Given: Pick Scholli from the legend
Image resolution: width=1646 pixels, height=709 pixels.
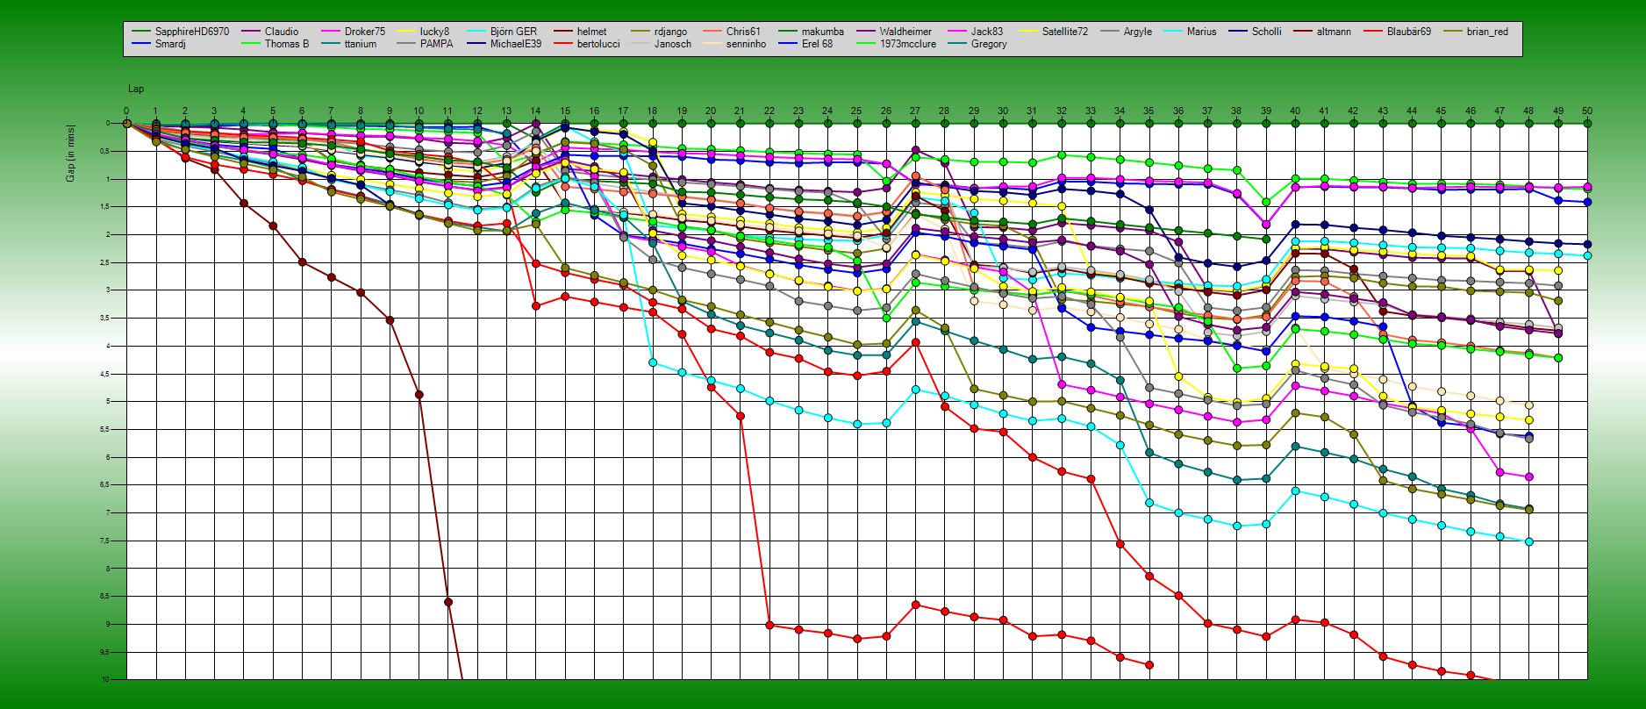Looking at the screenshot, I should click(x=1267, y=32).
